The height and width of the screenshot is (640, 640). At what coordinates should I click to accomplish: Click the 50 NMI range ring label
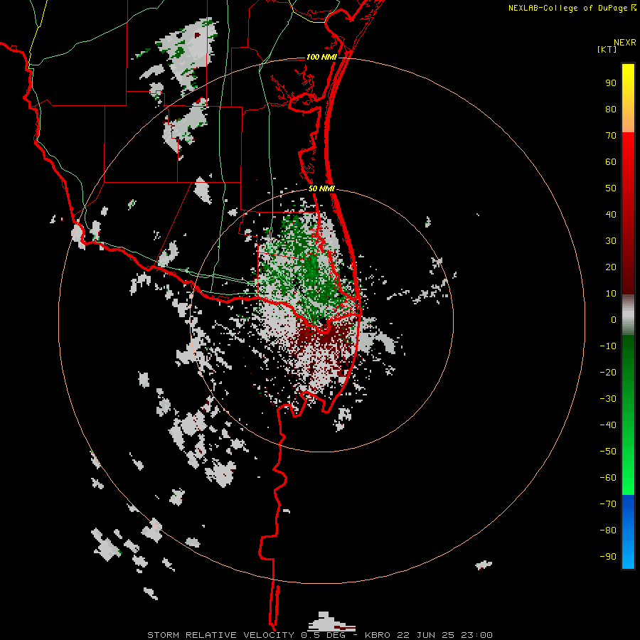[321, 188]
